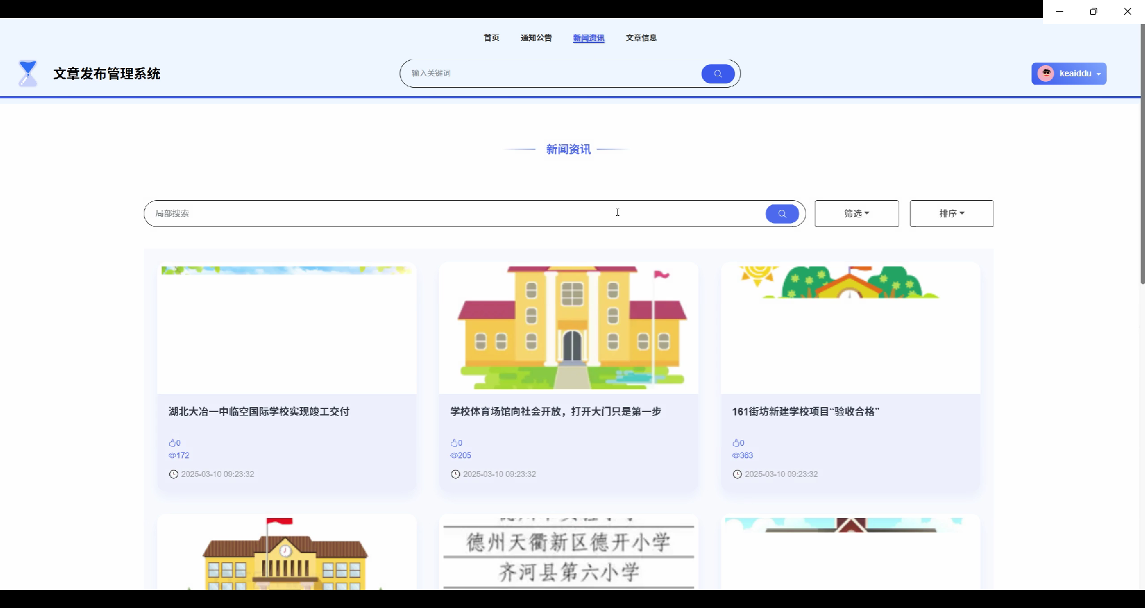
Task: Open the 通知公告 tab
Action: pos(536,38)
